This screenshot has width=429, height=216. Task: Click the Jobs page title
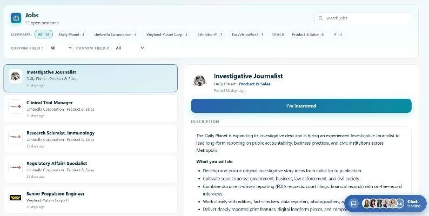pos(32,15)
